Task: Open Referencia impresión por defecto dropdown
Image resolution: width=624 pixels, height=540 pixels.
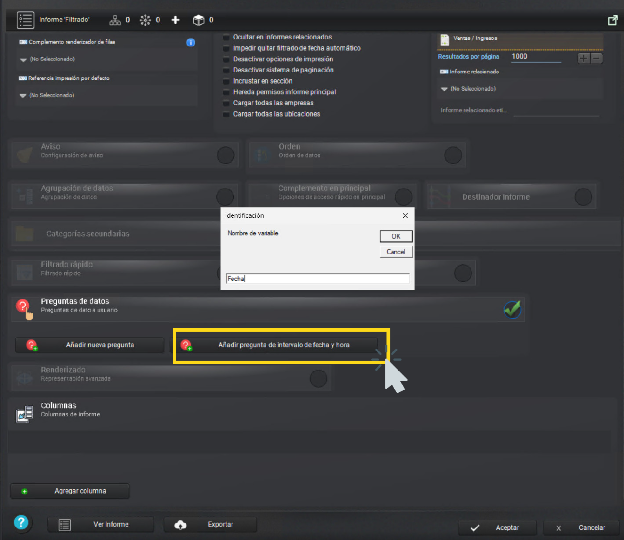Action: (x=106, y=96)
